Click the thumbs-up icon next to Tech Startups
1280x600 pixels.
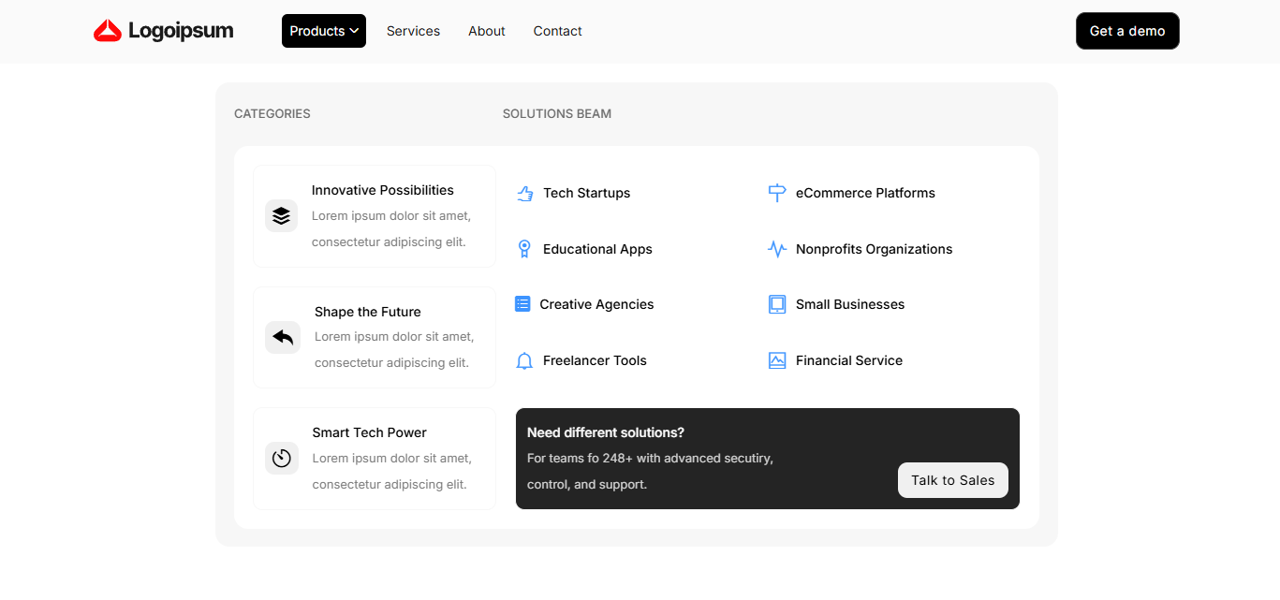coord(524,194)
